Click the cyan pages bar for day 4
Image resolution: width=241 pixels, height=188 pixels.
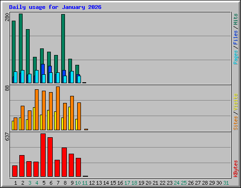(x=37, y=77)
